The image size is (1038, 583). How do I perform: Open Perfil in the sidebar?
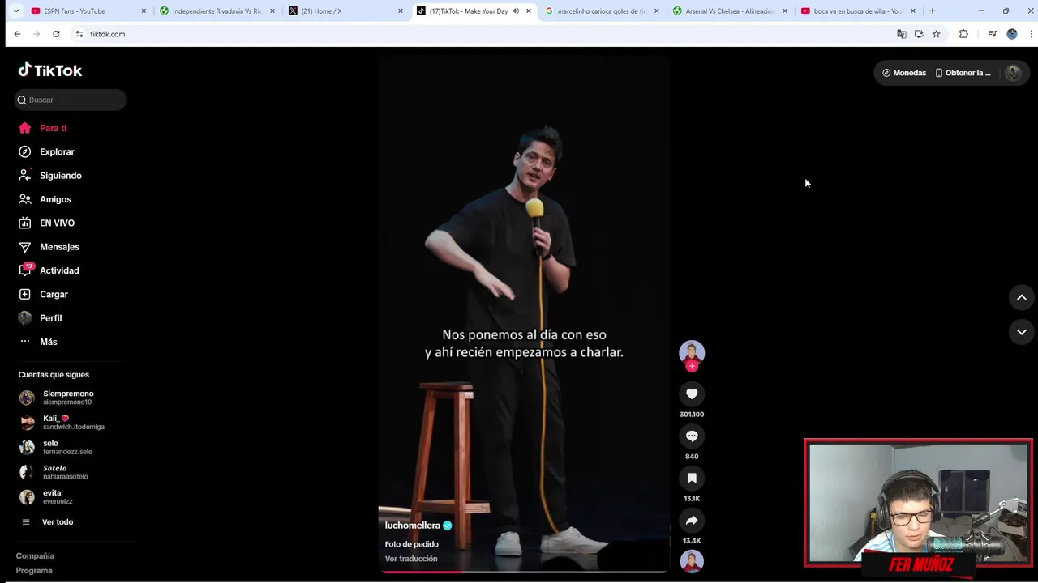(x=50, y=318)
